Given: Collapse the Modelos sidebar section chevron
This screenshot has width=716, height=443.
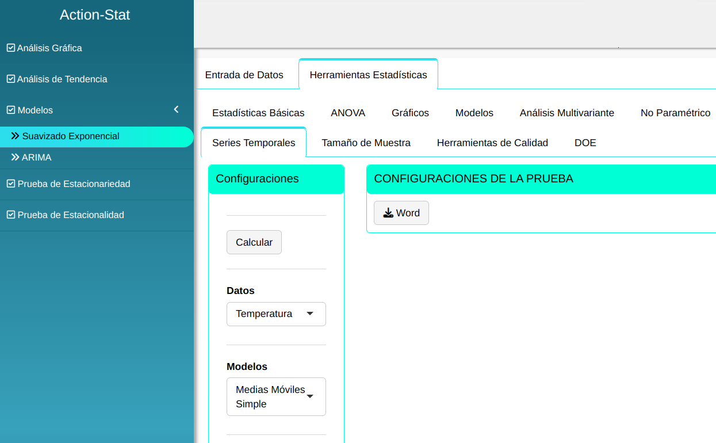Looking at the screenshot, I should [177, 109].
